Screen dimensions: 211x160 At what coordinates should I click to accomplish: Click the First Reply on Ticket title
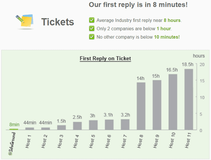click(x=105, y=59)
